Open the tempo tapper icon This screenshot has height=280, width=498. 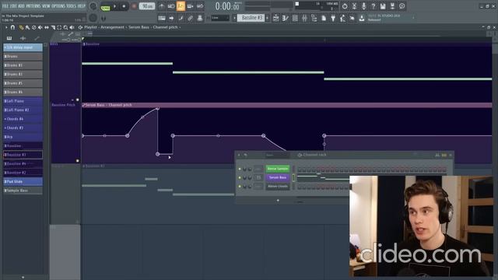pyautogui.click(x=342, y=18)
